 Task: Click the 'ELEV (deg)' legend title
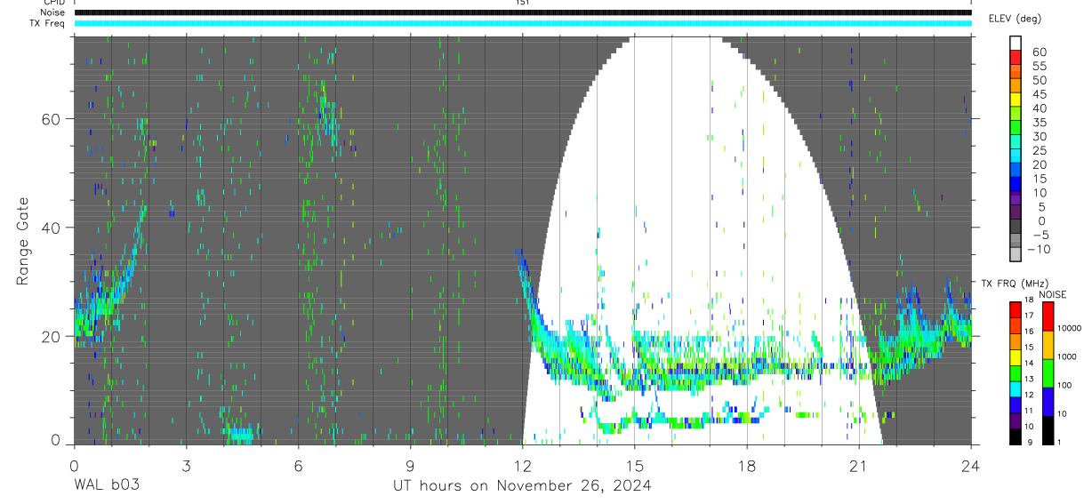pyautogui.click(x=1015, y=19)
